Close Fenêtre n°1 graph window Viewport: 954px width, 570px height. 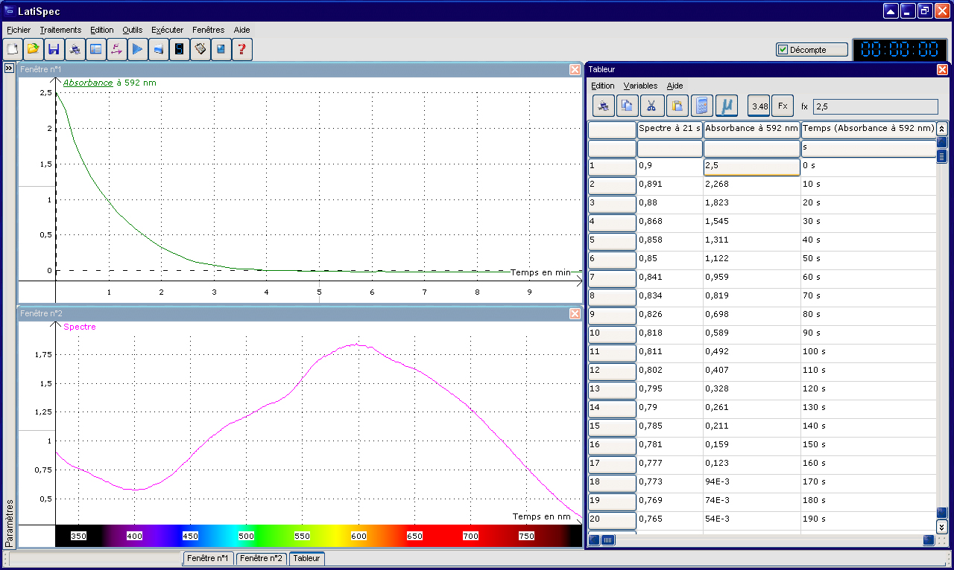click(575, 69)
